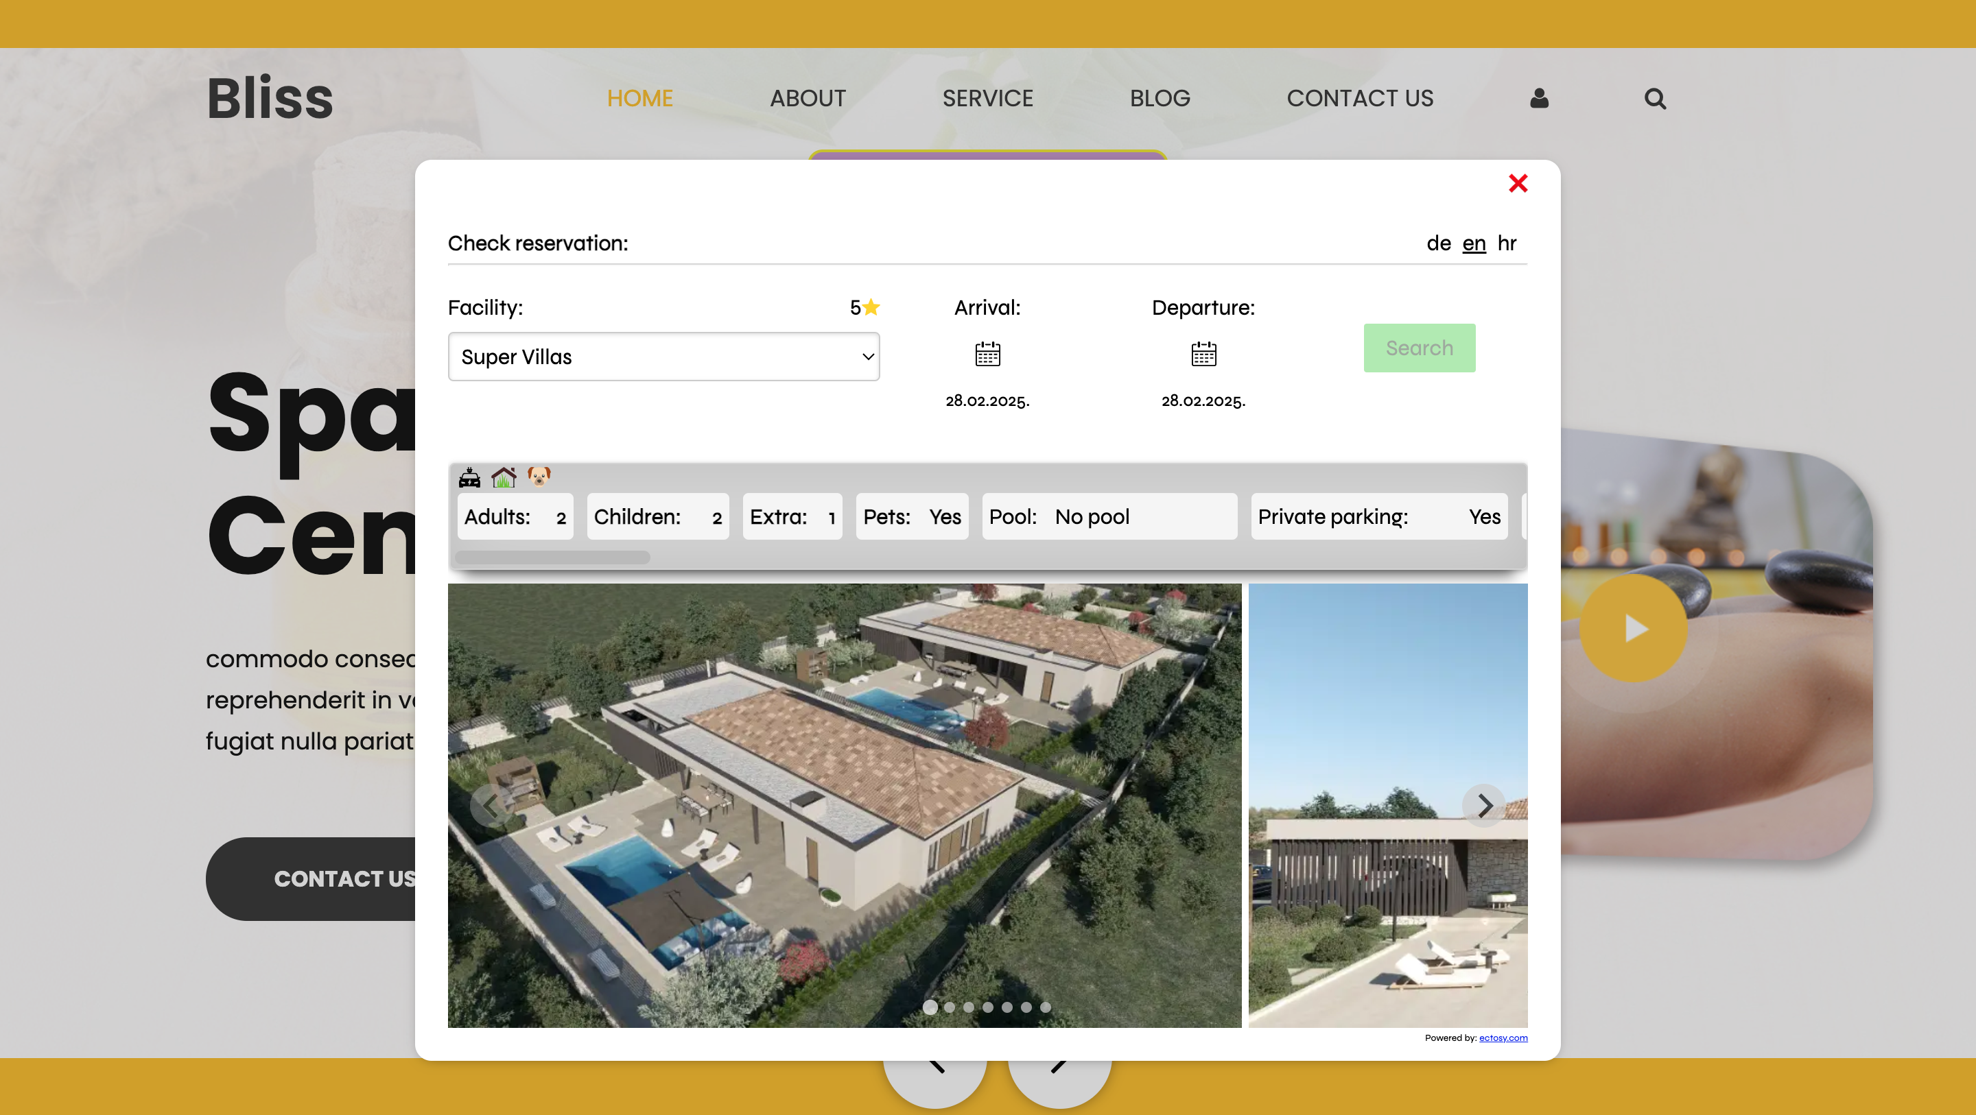Go to the BLOG menu item
The image size is (1976, 1115).
coord(1159,98)
